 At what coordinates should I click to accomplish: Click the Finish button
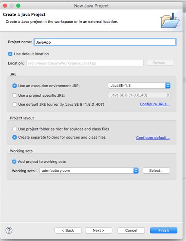point(164,230)
